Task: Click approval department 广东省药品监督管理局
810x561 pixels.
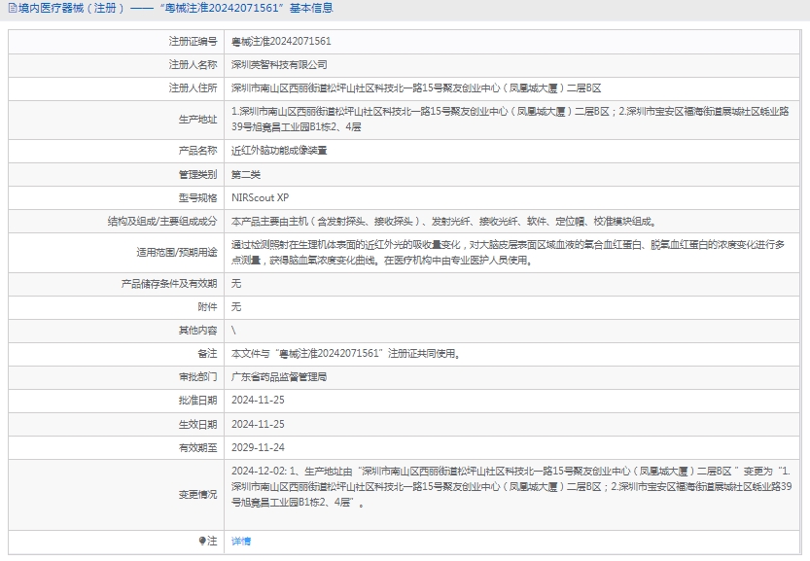Action: tap(279, 376)
